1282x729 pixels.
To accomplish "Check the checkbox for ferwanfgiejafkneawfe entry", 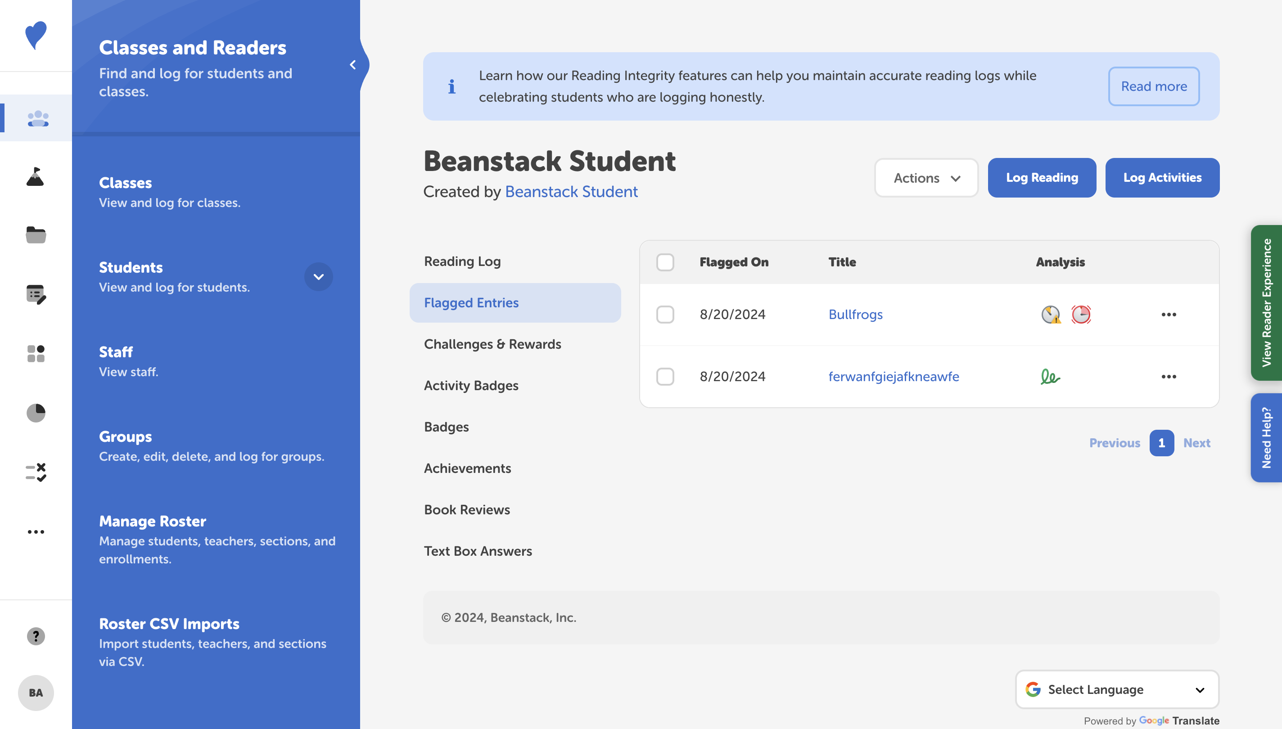I will 665,377.
